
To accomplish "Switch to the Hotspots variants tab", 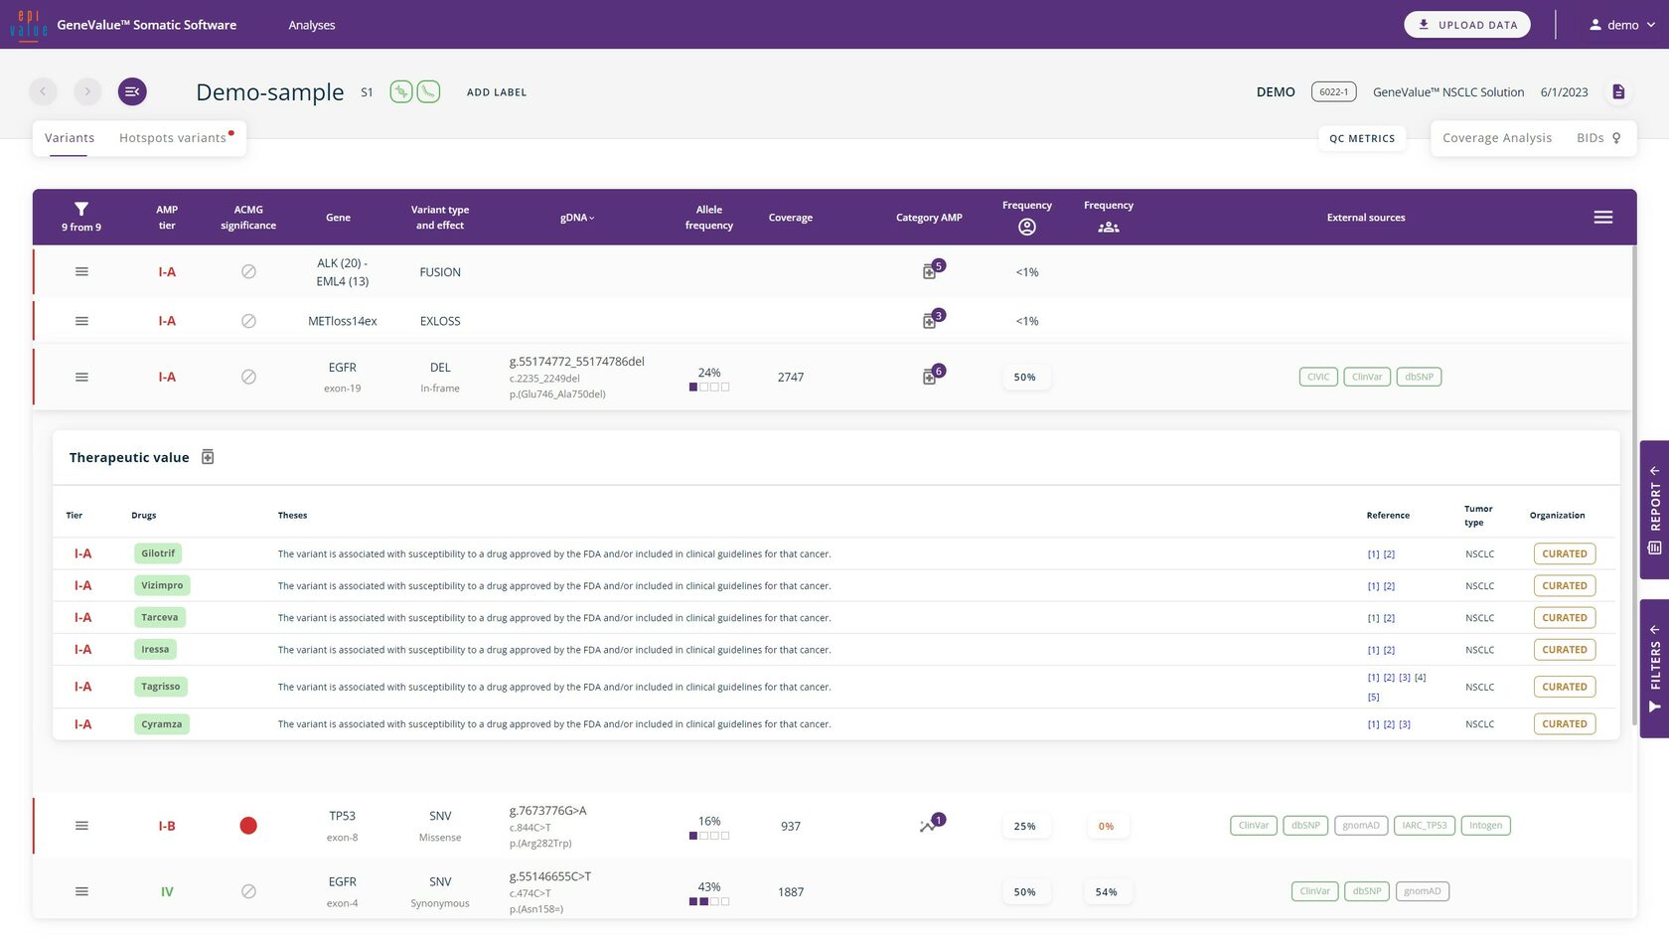I will tap(173, 138).
